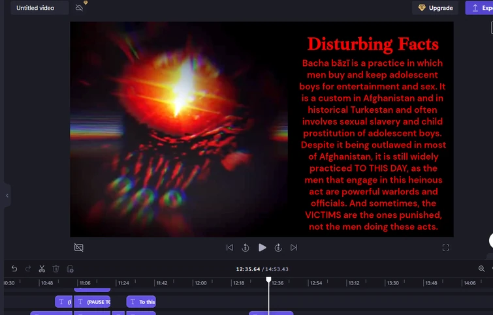Skip to the start of the video
Viewport: 493px width, 315px height.
230,248
